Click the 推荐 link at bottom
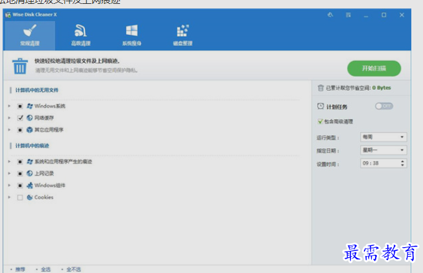 (20, 269)
